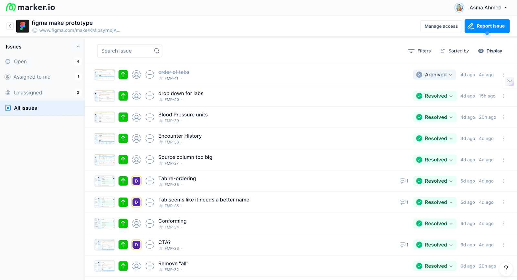
Task: Click Asma Ahmed profile avatar
Action: [x=459, y=7]
